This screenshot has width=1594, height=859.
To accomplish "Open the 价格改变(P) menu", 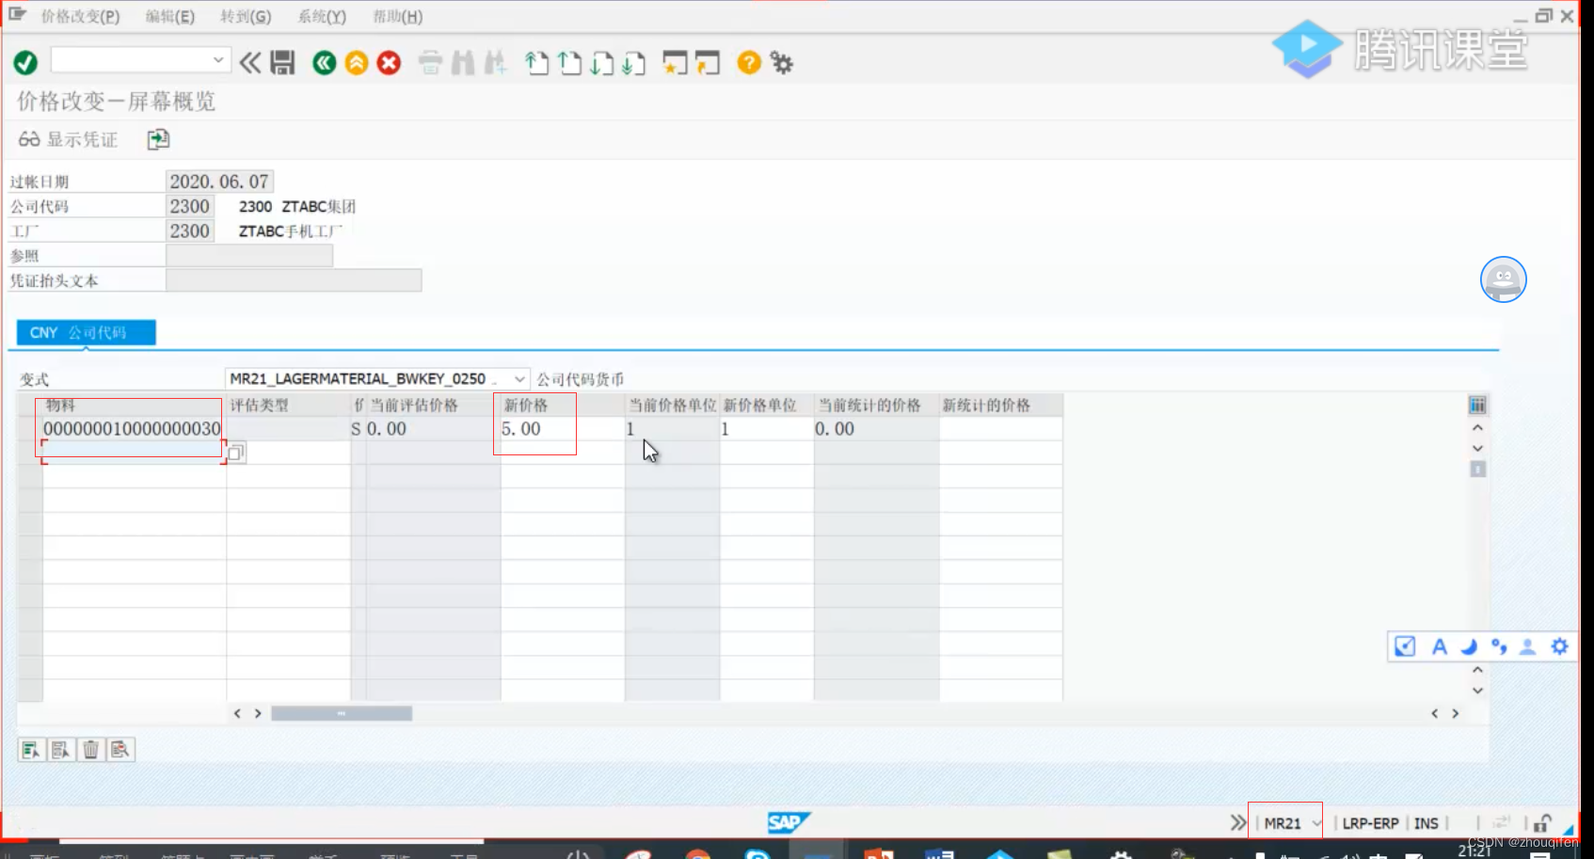I will point(80,17).
